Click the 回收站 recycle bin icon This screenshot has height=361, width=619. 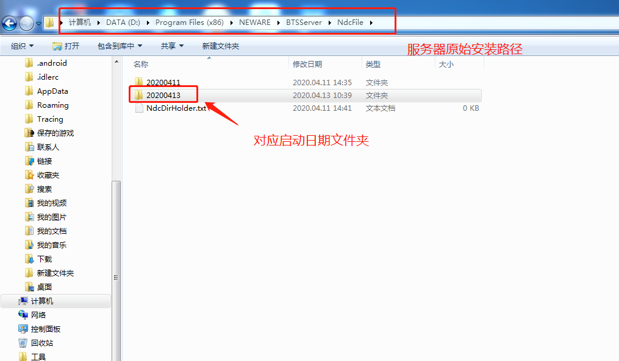click(23, 343)
